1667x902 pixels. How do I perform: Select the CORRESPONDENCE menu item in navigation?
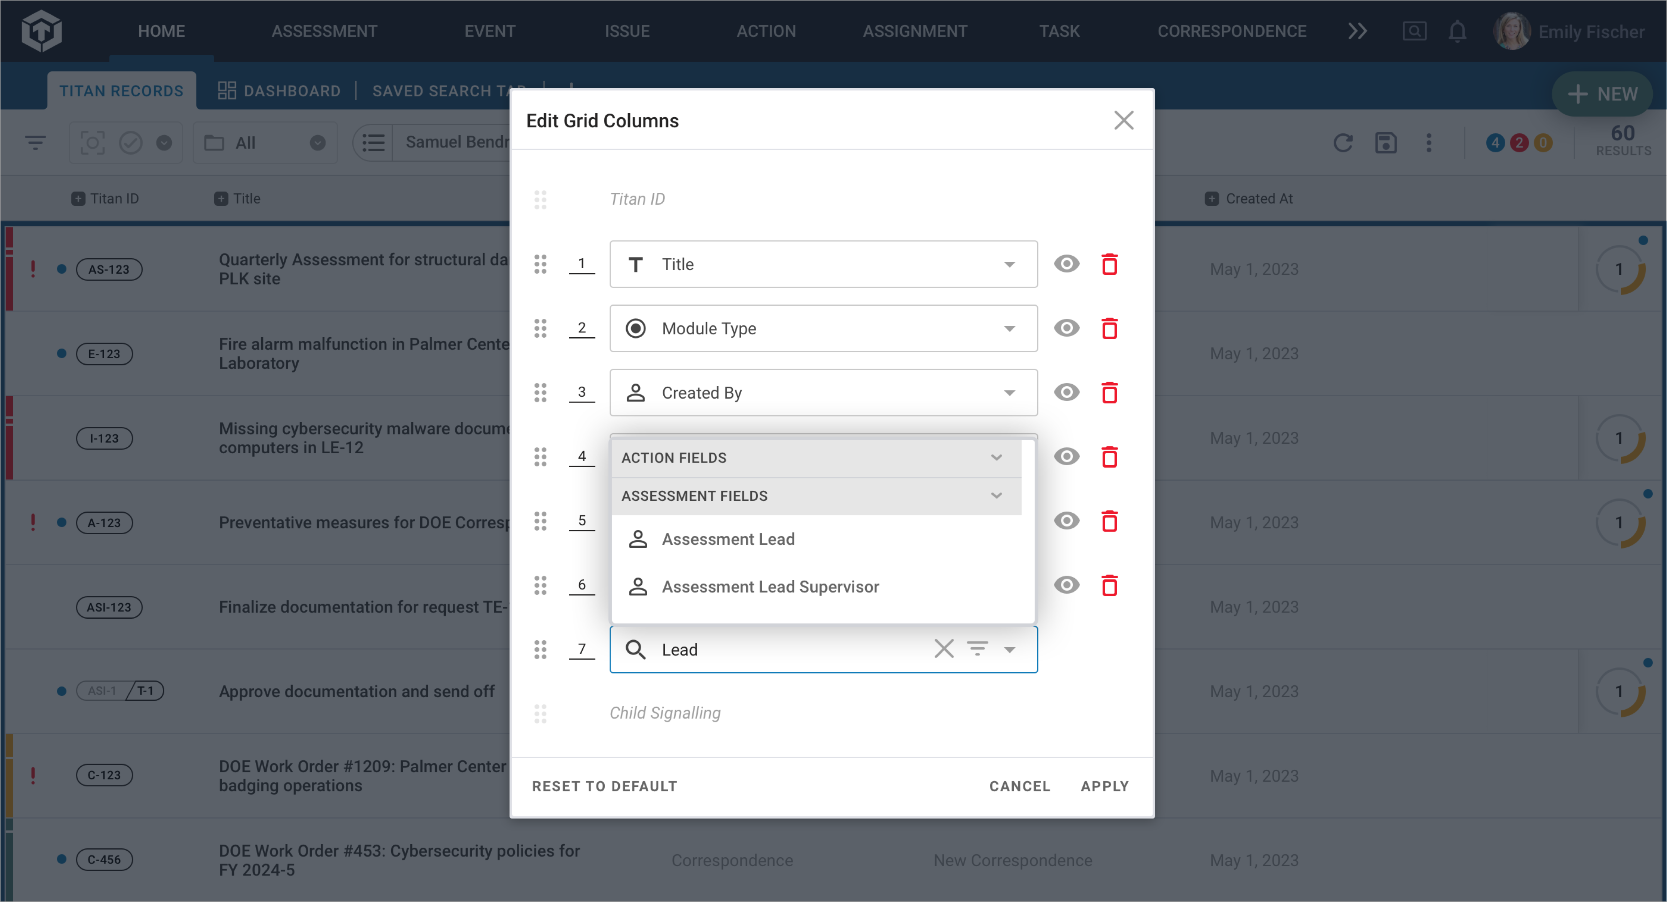(x=1231, y=30)
